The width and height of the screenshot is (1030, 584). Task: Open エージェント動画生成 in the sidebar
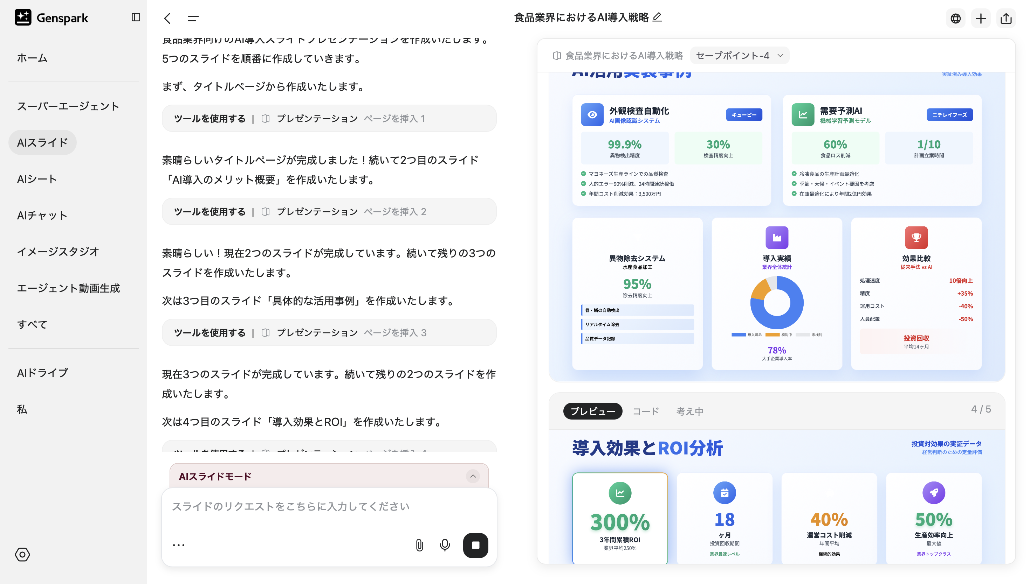68,288
